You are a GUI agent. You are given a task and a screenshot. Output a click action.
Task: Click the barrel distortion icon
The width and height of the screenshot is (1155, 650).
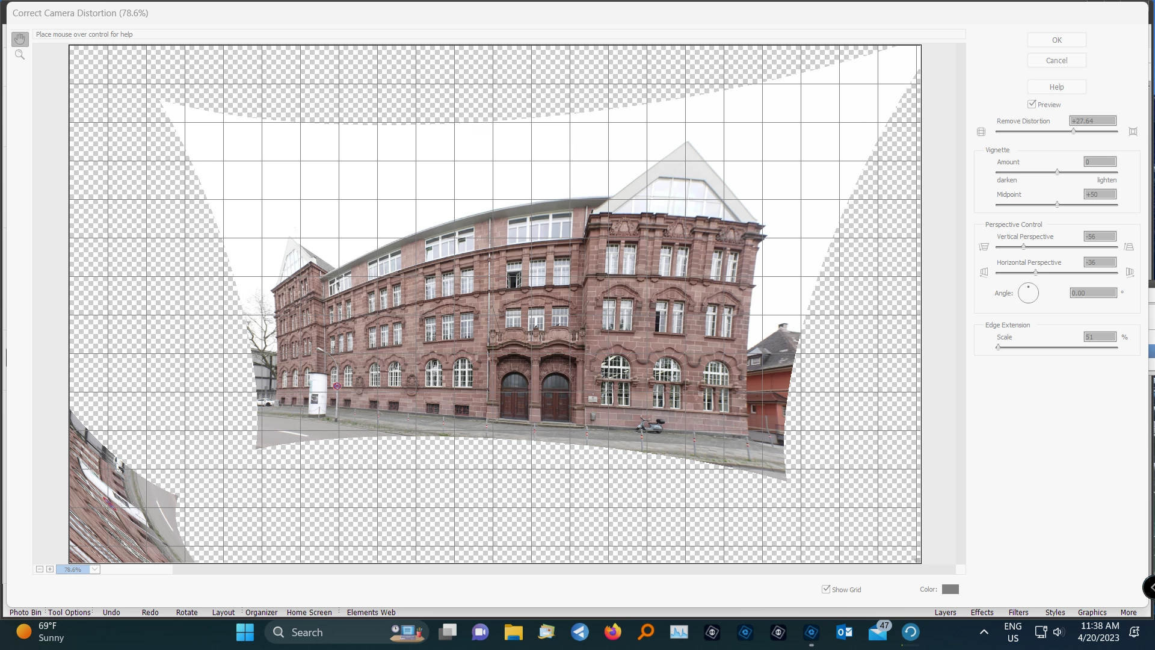click(x=981, y=132)
